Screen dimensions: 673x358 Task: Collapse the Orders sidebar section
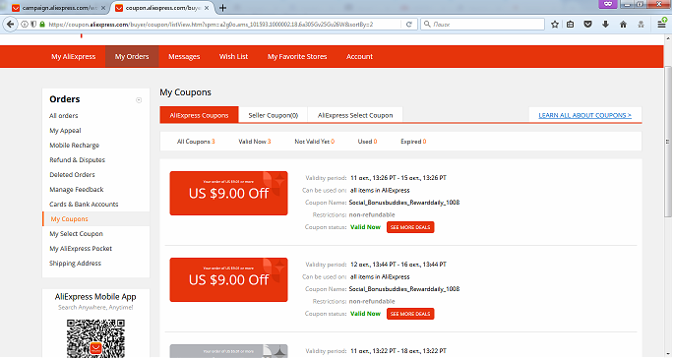tap(139, 100)
